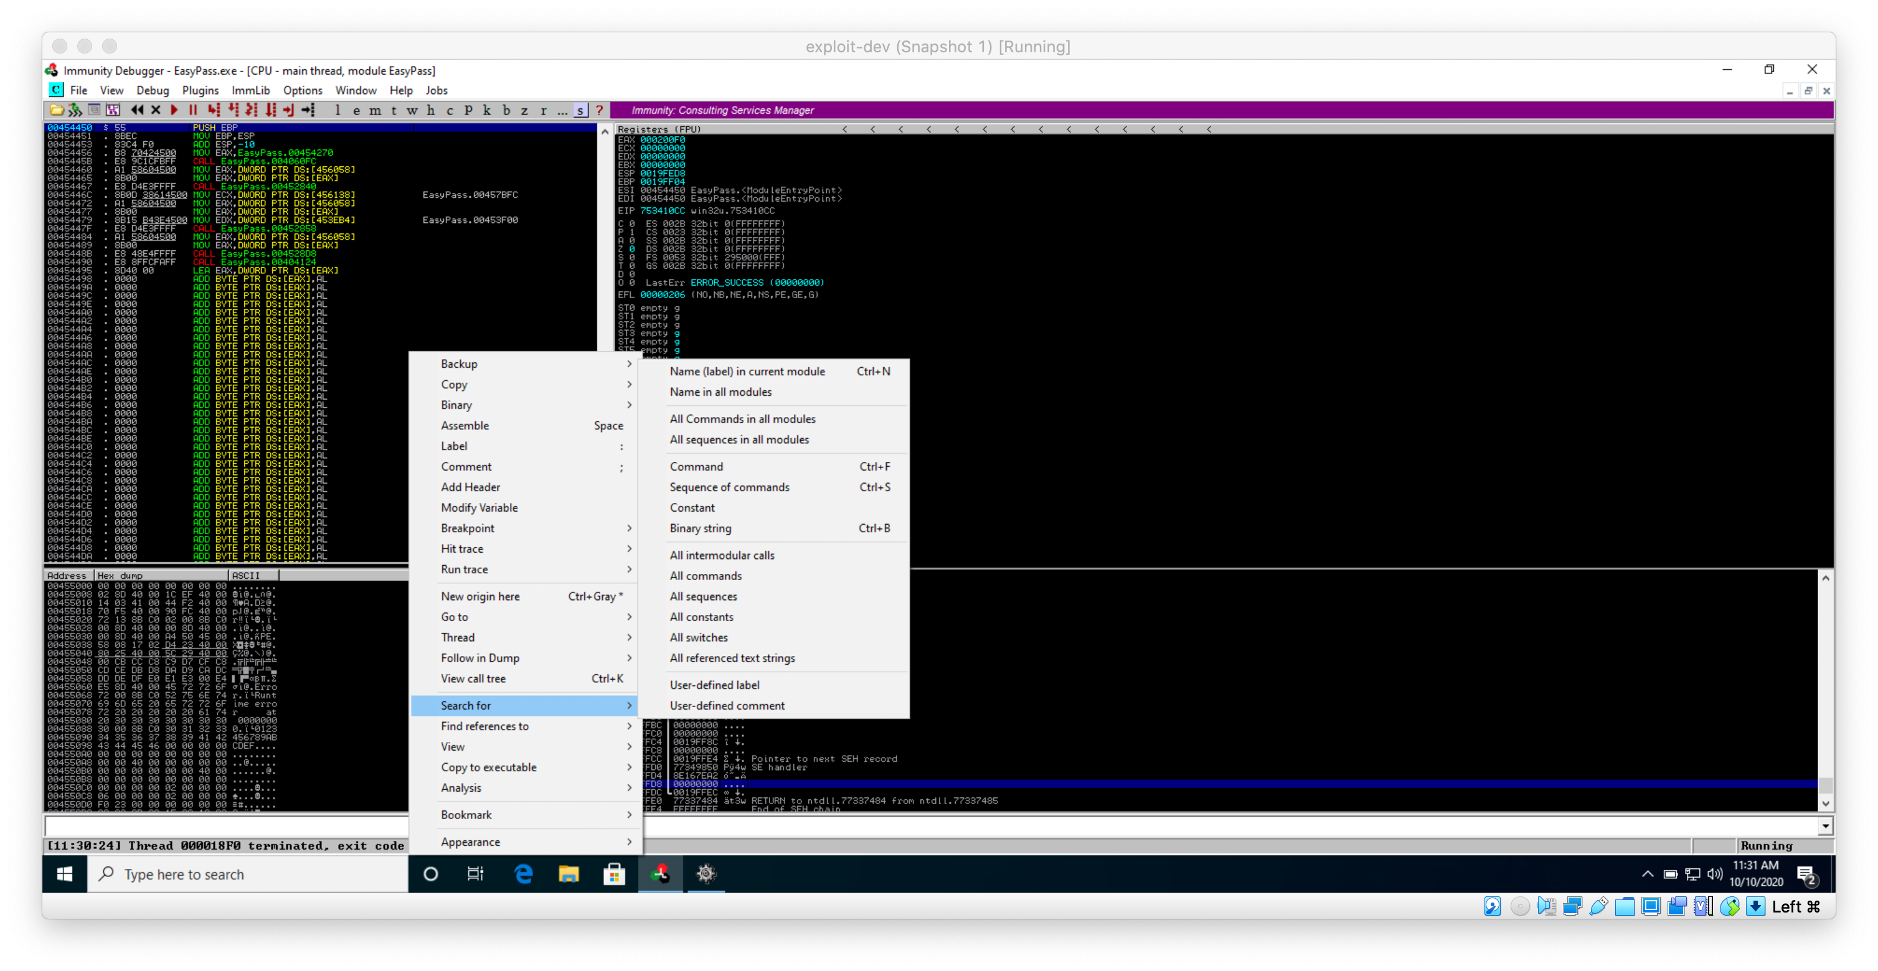Click the Trace over icon

click(270, 110)
